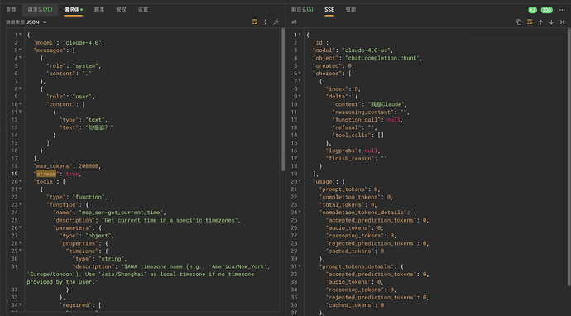Click the magic wand beautify icon

(276, 22)
